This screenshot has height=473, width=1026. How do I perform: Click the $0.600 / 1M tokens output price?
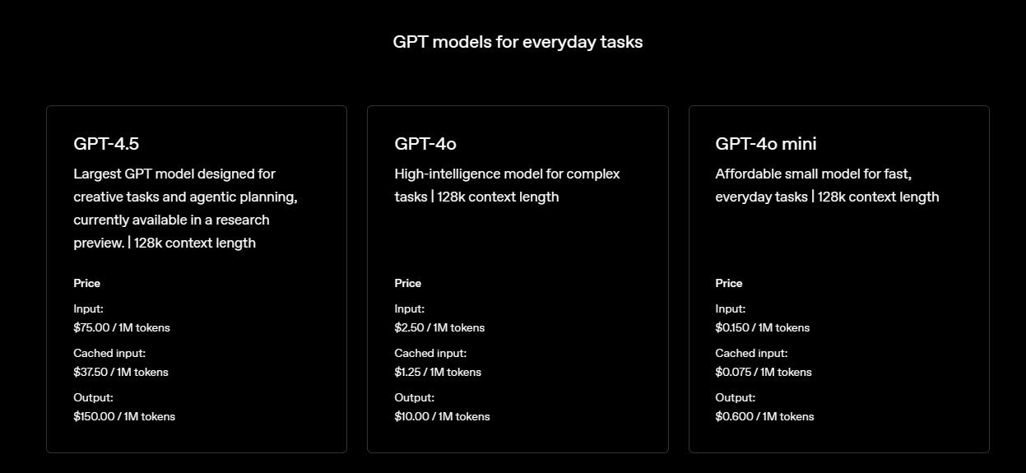(x=764, y=416)
